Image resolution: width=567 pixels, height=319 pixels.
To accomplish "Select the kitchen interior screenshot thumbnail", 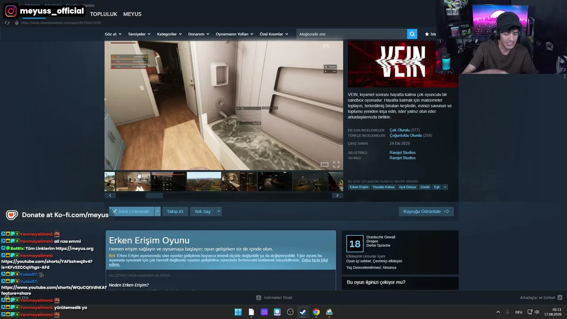I will click(x=133, y=182).
